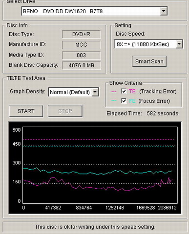The width and height of the screenshot is (189, 234).
Task: Open the Select Drive dropdown arrow
Action: tap(164, 11)
